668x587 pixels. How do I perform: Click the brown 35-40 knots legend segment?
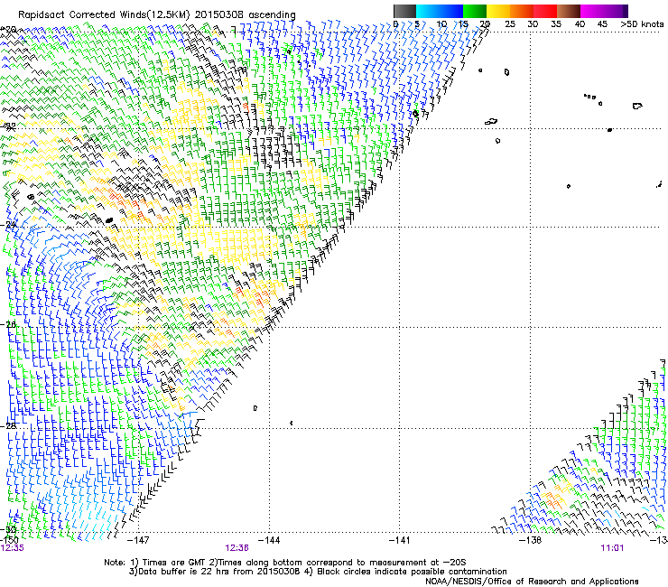tap(569, 11)
